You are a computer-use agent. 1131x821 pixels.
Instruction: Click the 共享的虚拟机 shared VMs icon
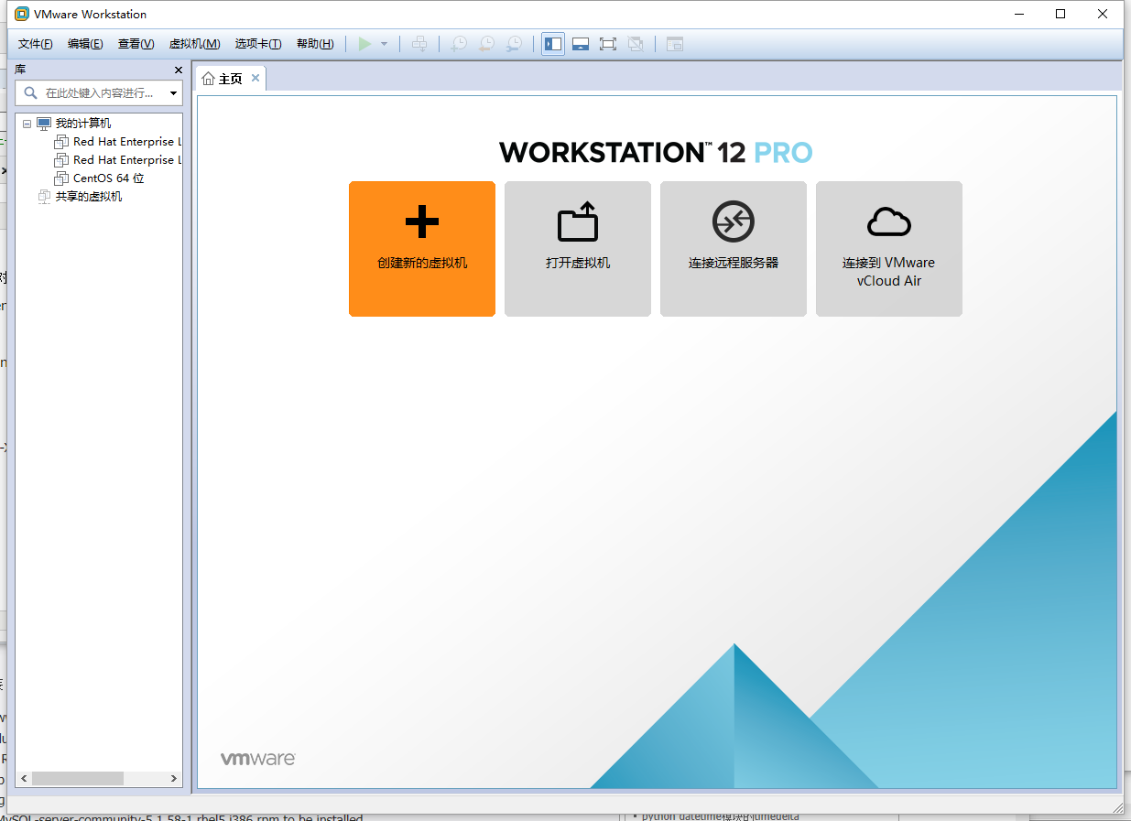pos(44,197)
